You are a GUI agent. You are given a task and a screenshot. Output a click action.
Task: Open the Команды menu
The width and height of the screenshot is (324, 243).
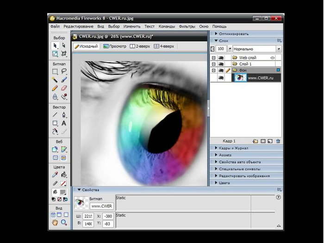(x=167, y=26)
